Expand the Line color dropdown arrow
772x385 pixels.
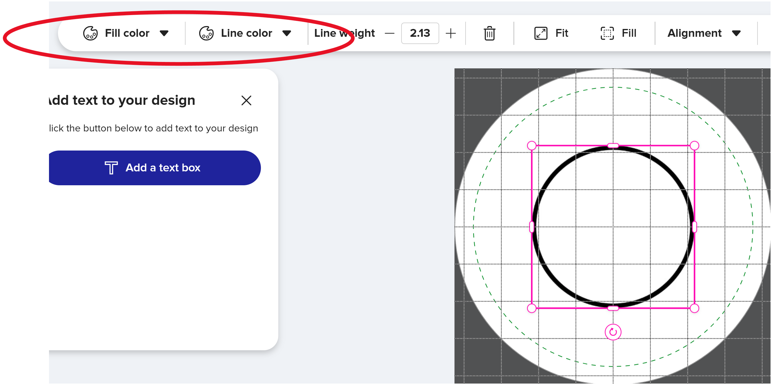tap(287, 33)
